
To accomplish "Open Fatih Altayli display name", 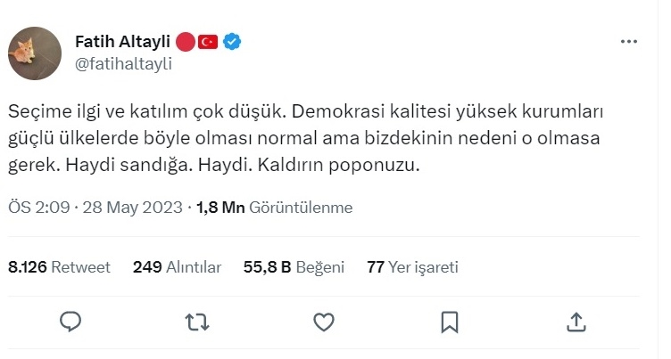I will (x=122, y=42).
